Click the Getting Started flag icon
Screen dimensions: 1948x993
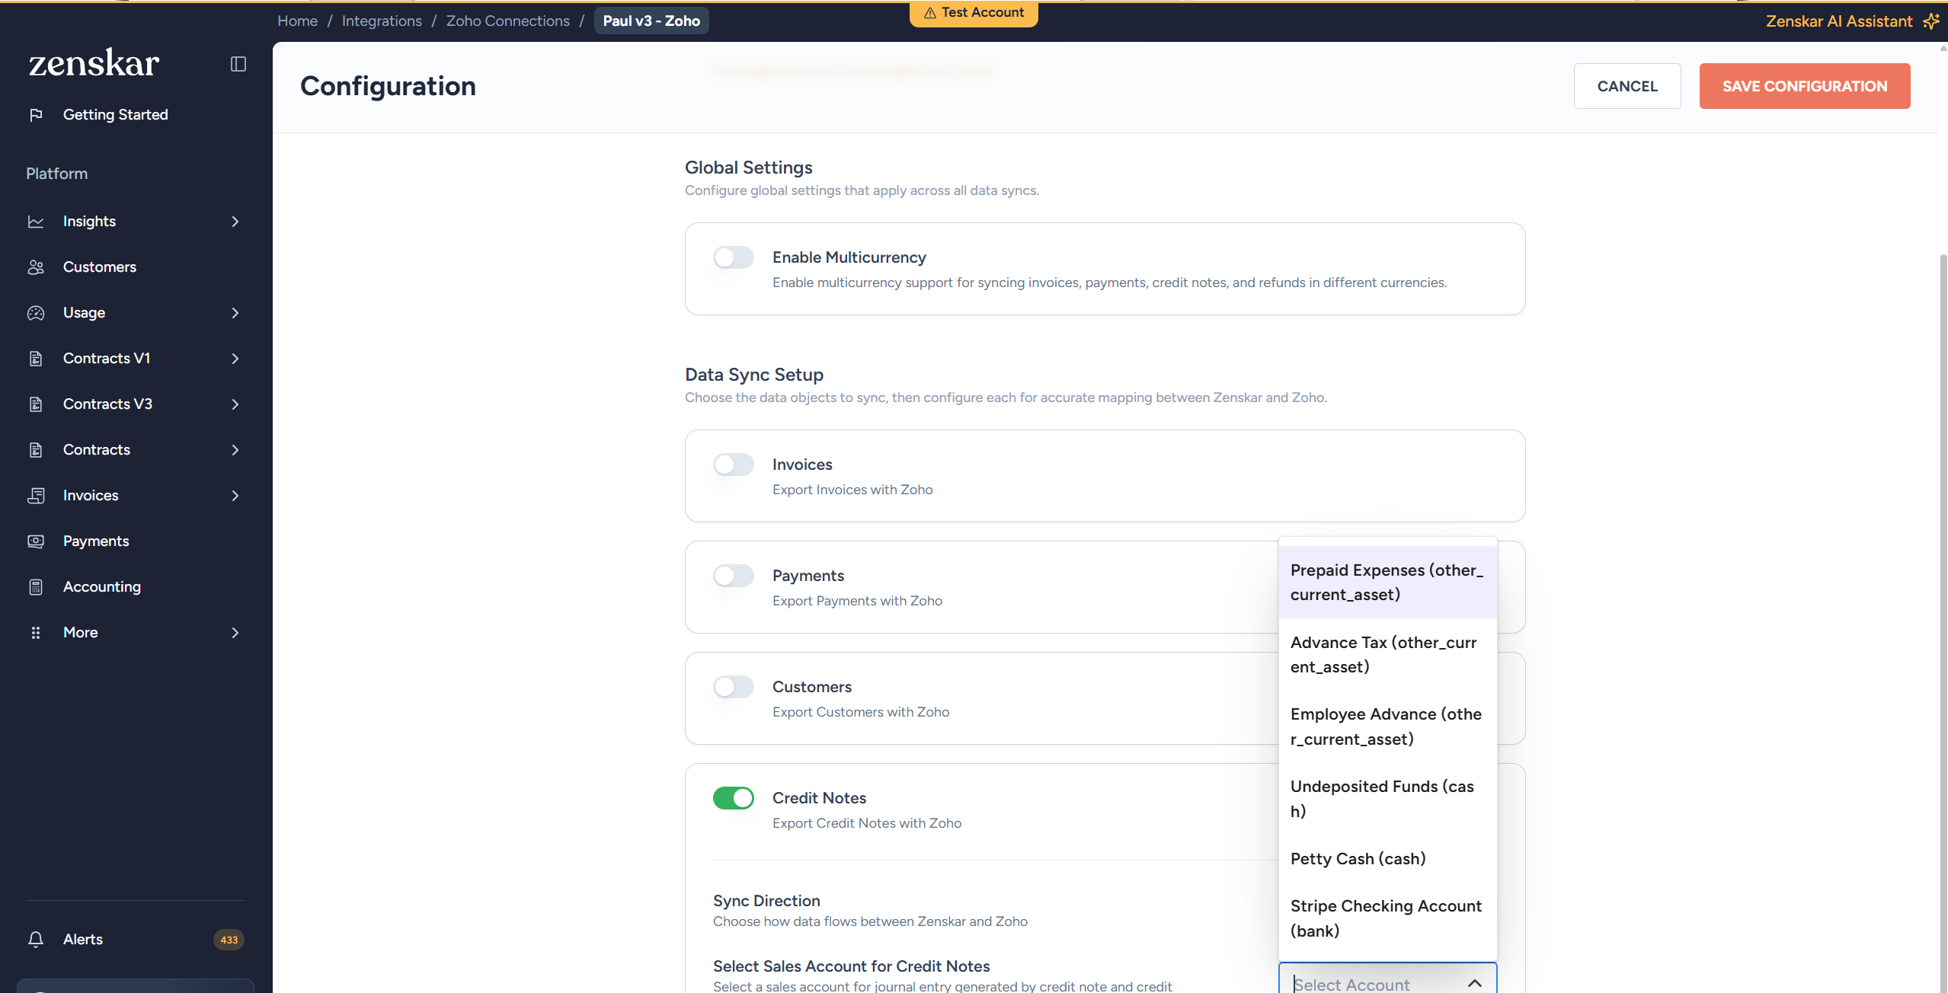(36, 115)
